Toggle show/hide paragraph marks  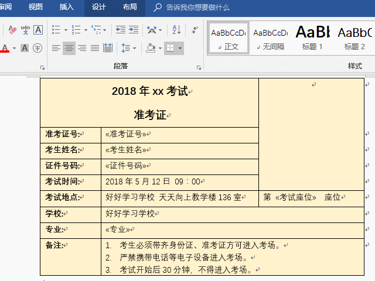click(x=195, y=30)
